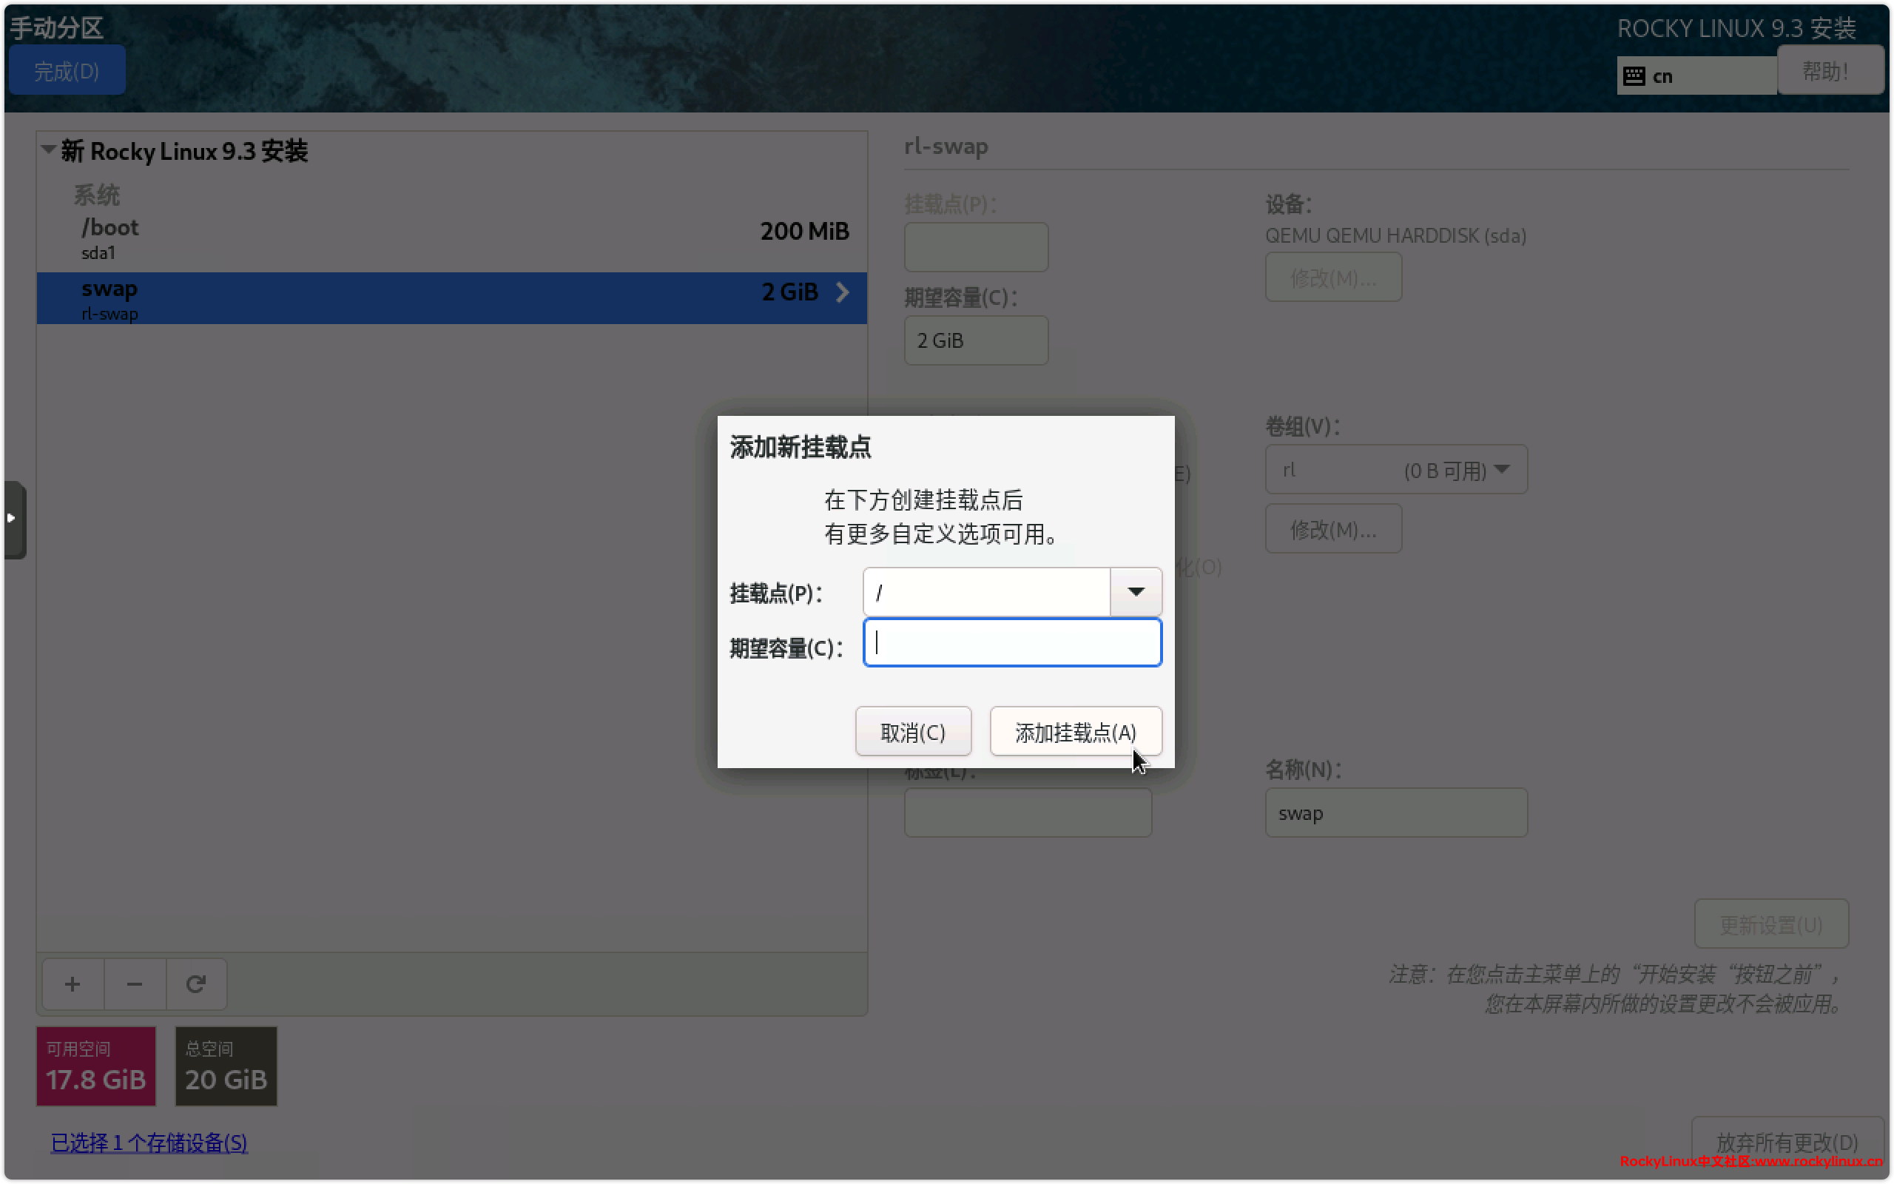Focus the 期望容量 field in dialog
Screen dimensions: 1894x1184
[x=1011, y=643]
